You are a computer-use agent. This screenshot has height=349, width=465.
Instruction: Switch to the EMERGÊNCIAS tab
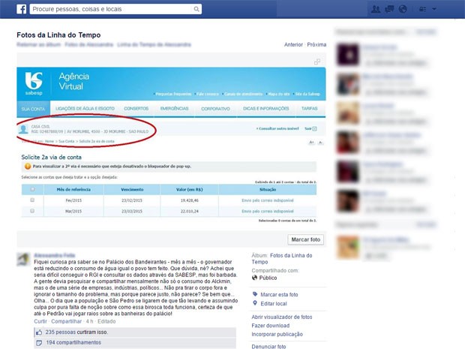click(x=174, y=109)
